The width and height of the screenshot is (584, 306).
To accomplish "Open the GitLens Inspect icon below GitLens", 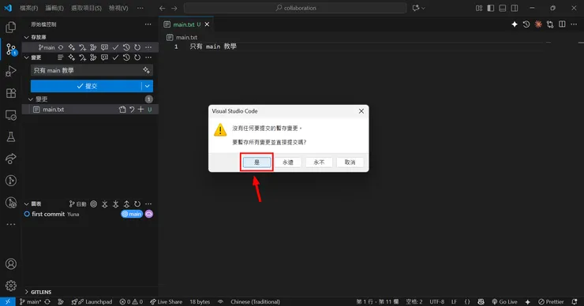I will click(11, 203).
